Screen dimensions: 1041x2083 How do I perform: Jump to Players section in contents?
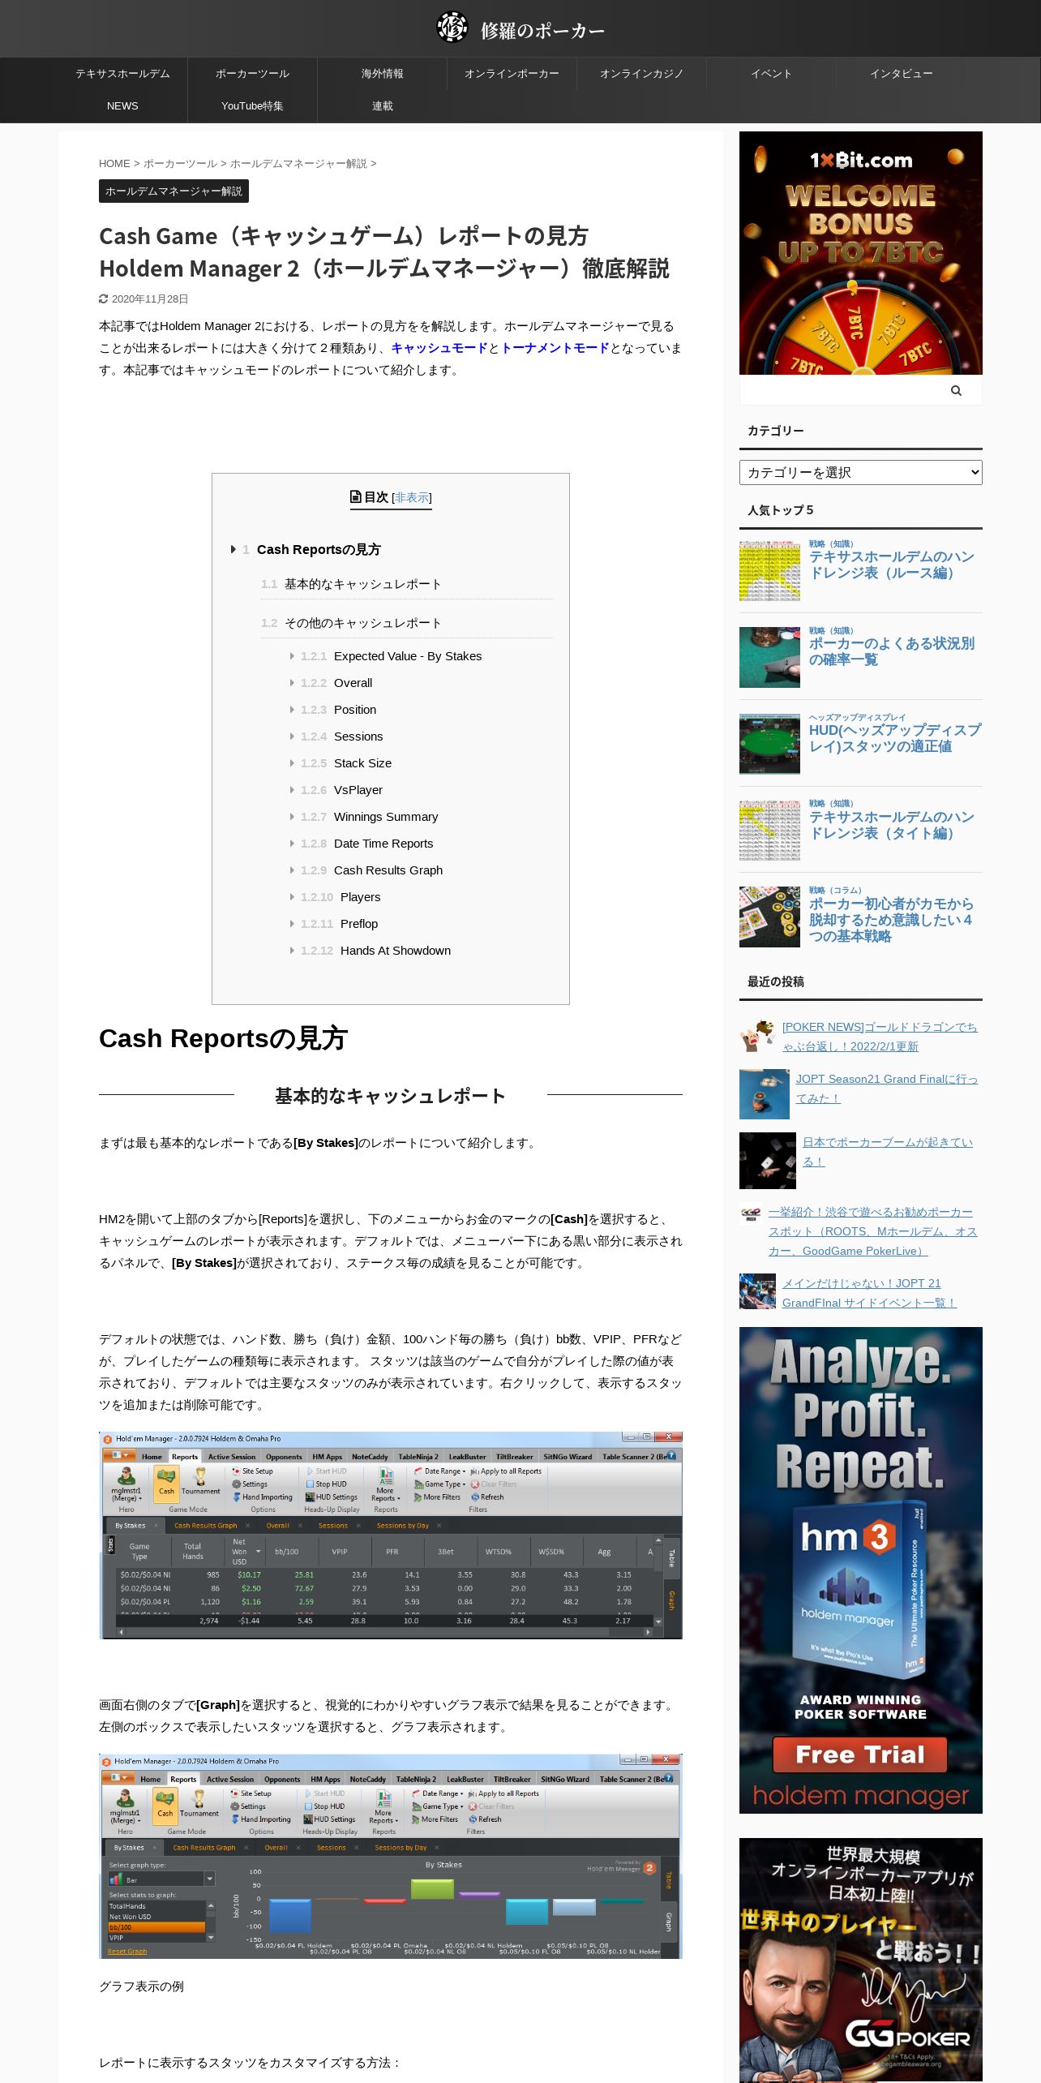pos(360,897)
